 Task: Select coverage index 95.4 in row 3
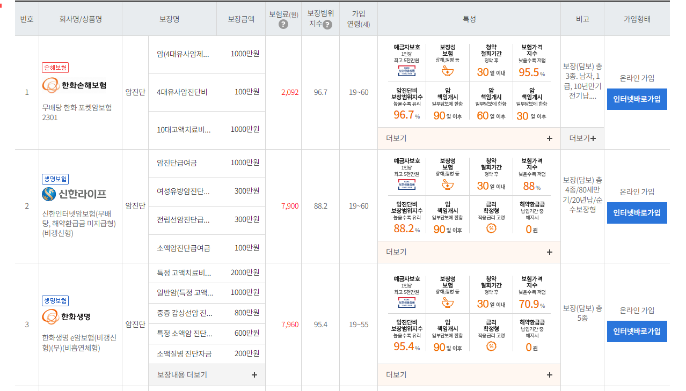tap(320, 324)
